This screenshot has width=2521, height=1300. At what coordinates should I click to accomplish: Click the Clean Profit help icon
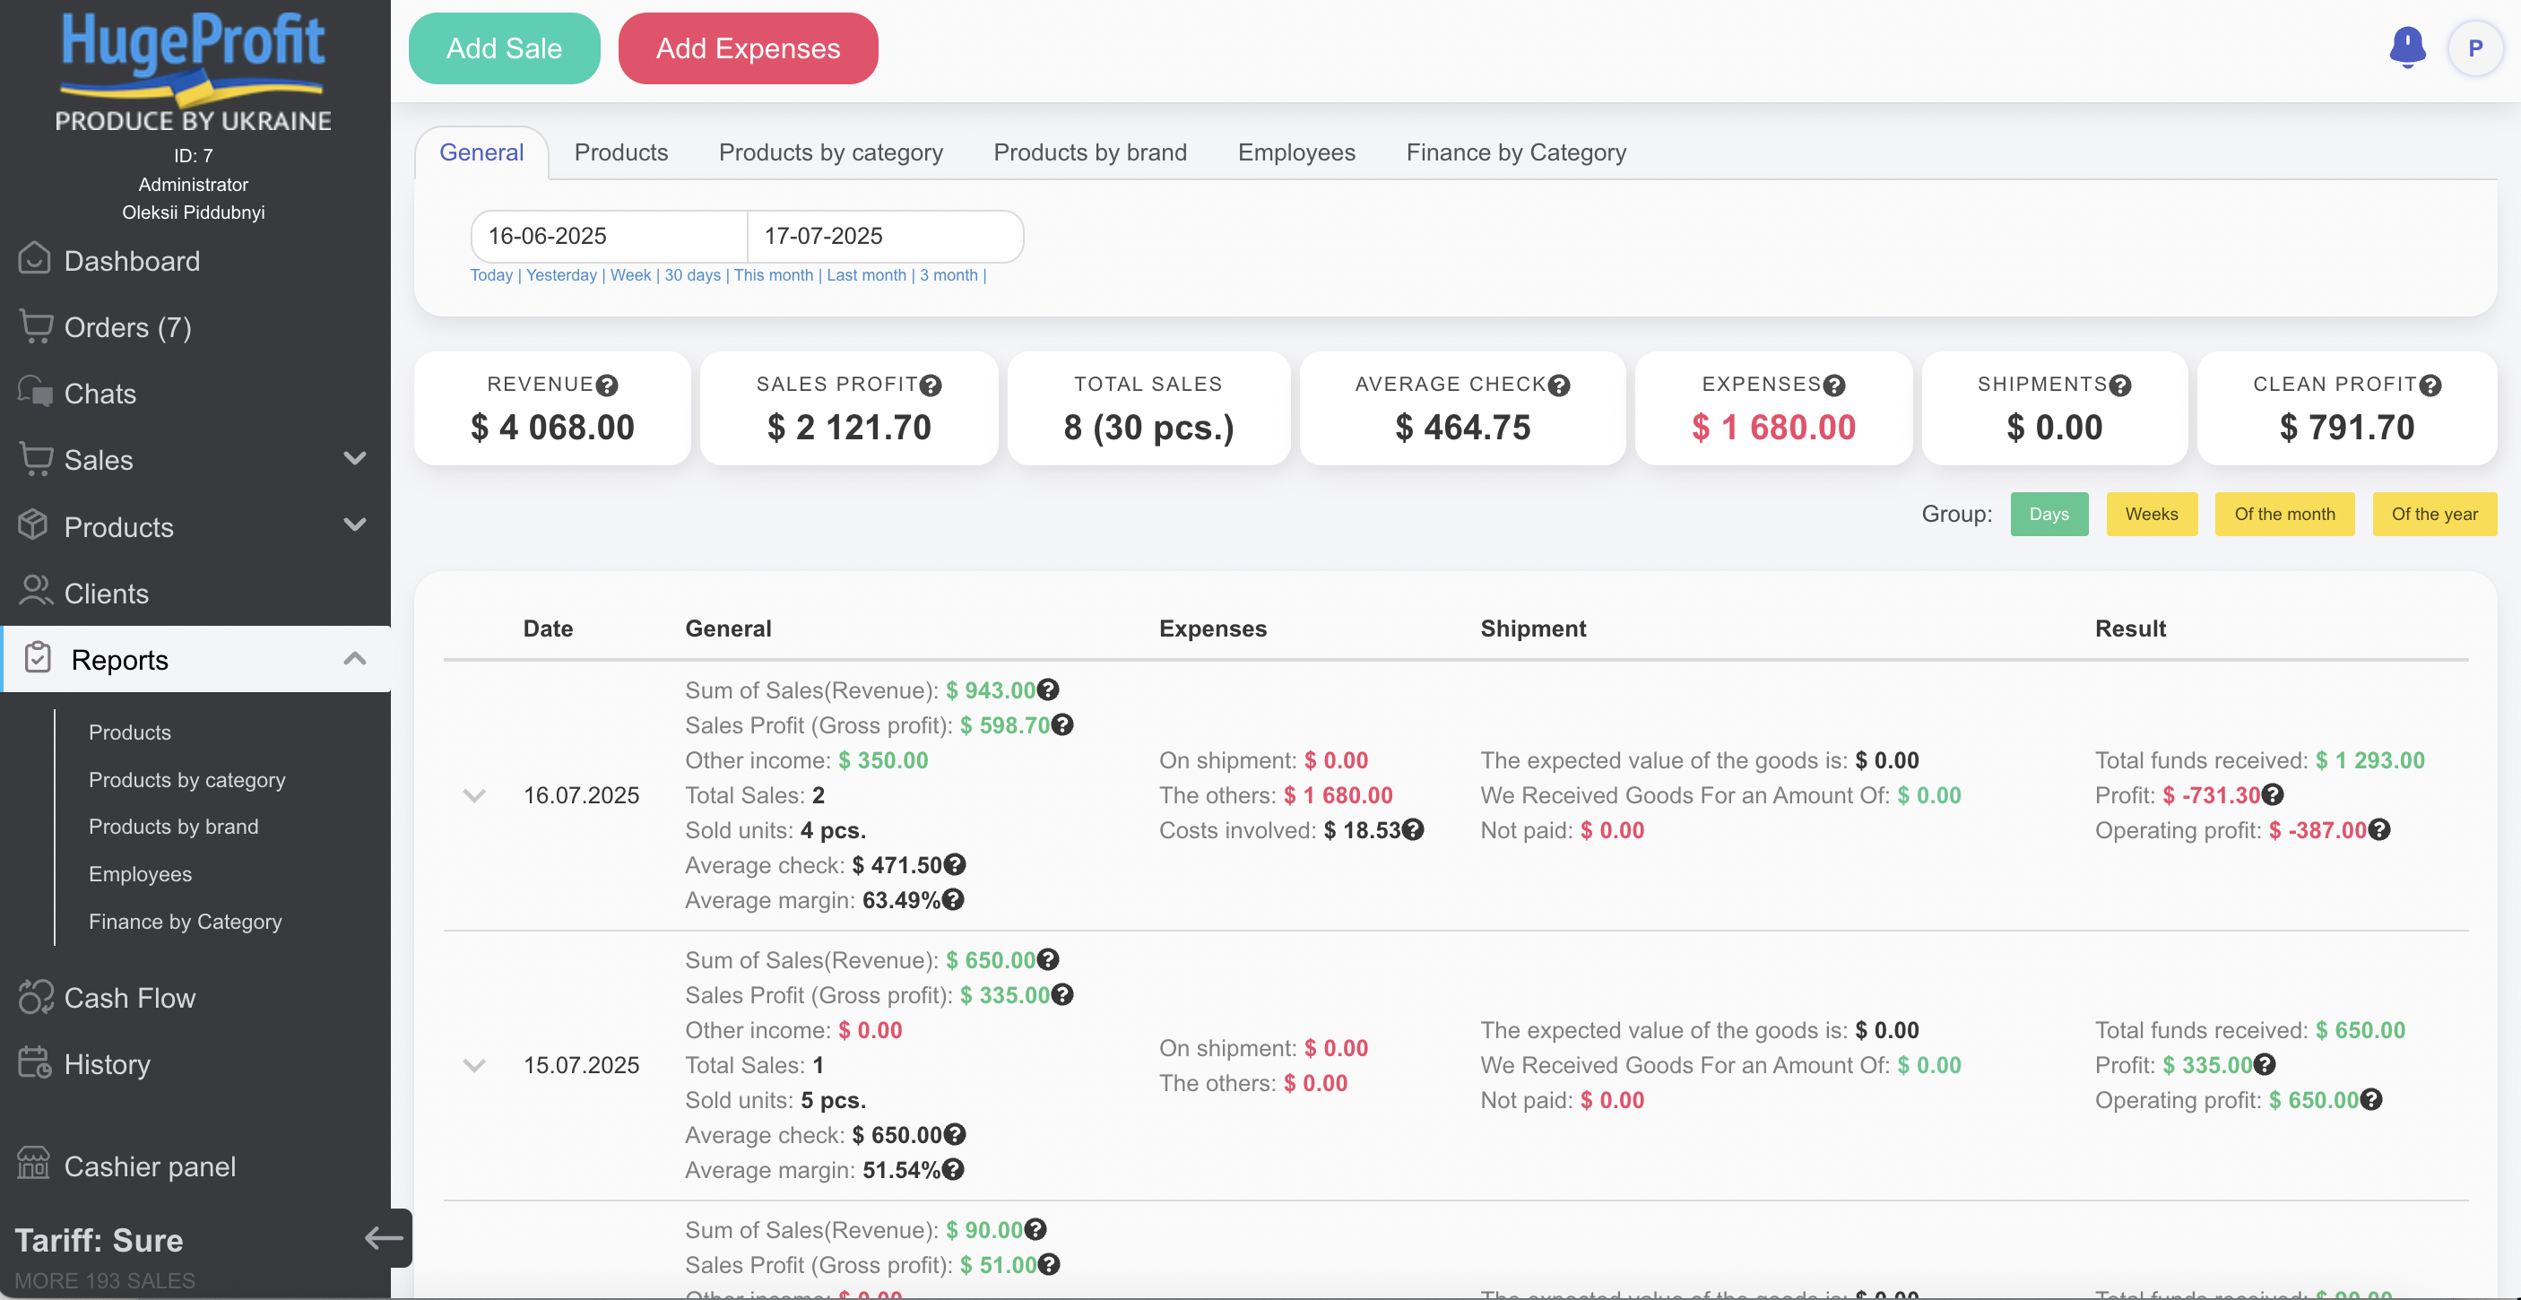(2430, 386)
